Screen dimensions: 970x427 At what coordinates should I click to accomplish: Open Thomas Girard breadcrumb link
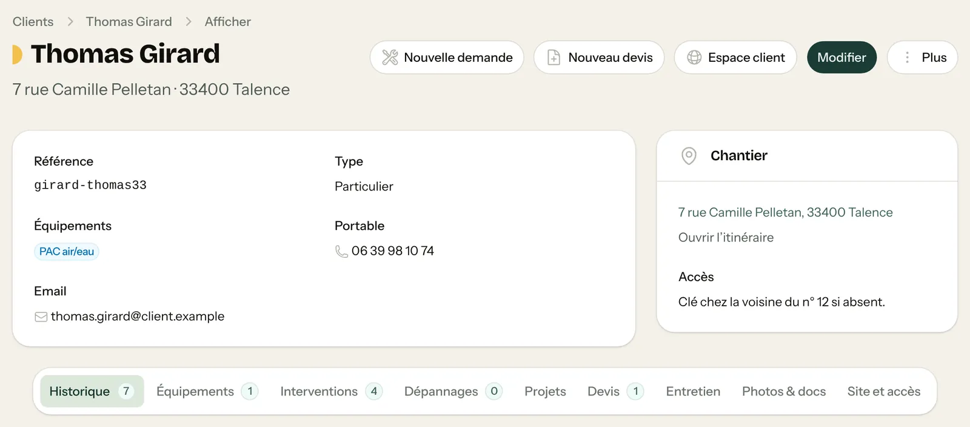[x=129, y=22]
